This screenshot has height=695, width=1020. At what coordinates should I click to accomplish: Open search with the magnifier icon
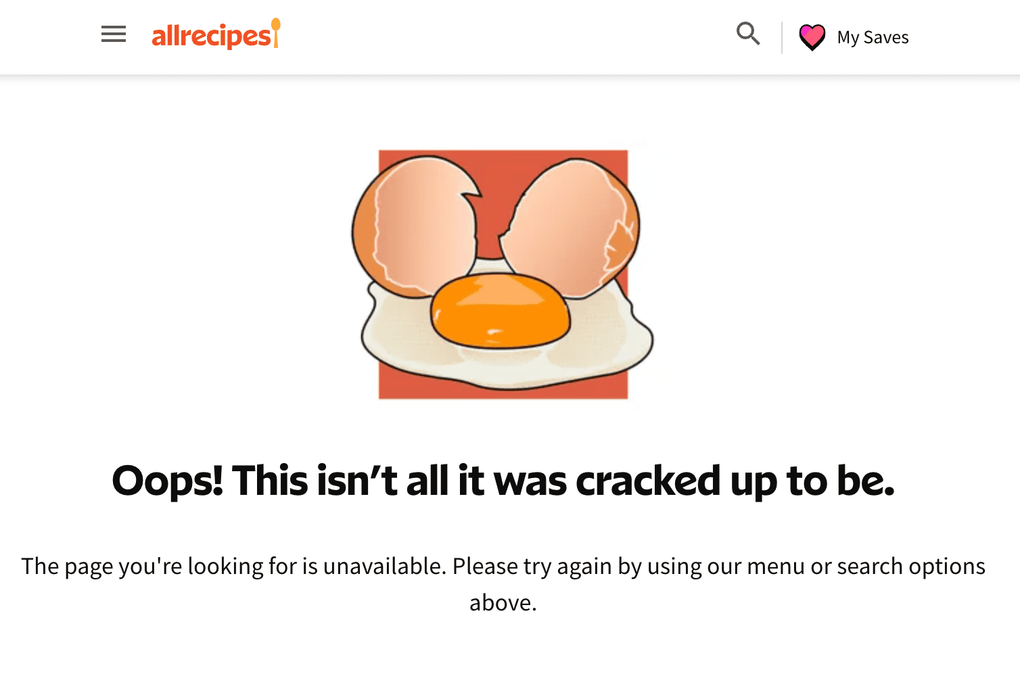748,33
